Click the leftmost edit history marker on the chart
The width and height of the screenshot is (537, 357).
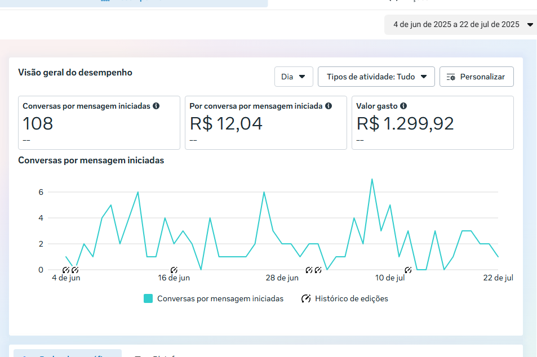point(66,270)
